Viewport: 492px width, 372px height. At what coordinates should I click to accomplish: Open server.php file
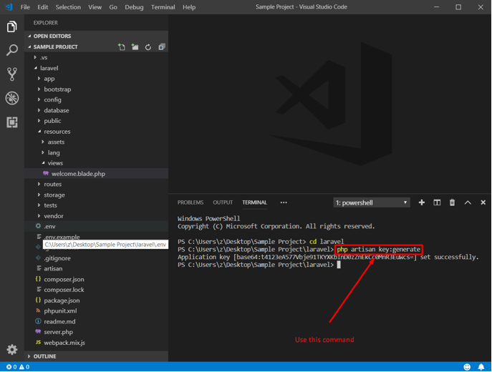[x=97, y=332]
